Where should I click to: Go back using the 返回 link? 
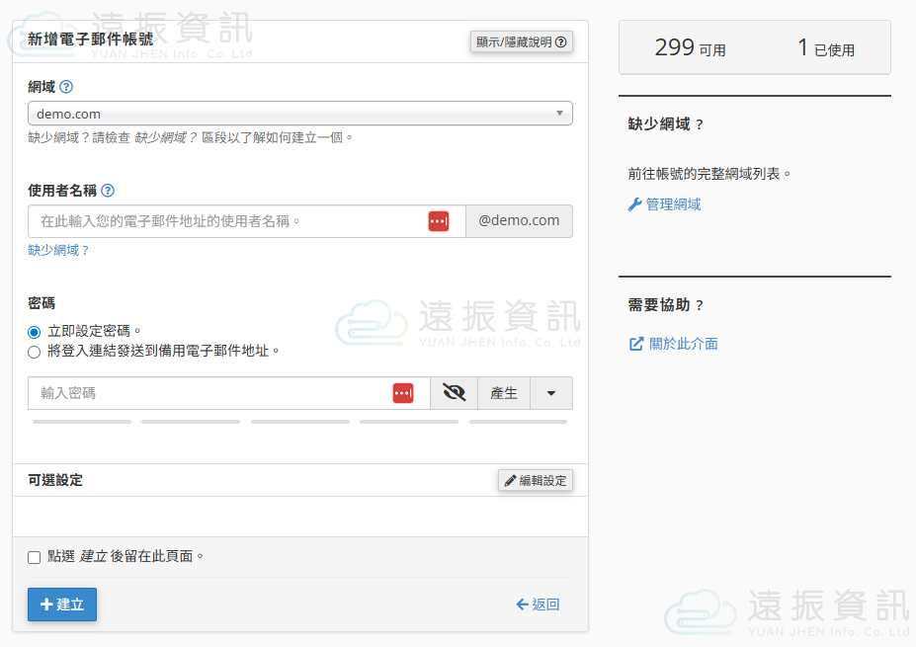(x=538, y=605)
